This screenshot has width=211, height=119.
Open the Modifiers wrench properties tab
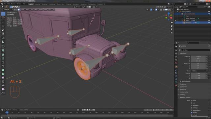(176, 70)
